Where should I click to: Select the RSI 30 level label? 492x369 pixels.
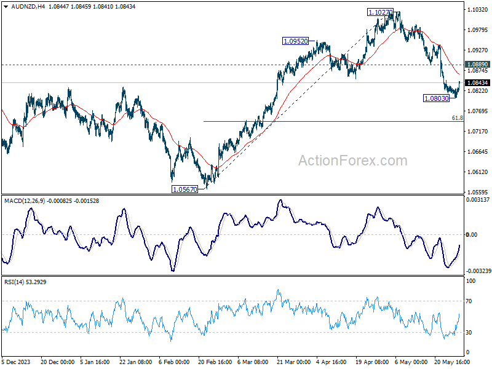(x=469, y=332)
